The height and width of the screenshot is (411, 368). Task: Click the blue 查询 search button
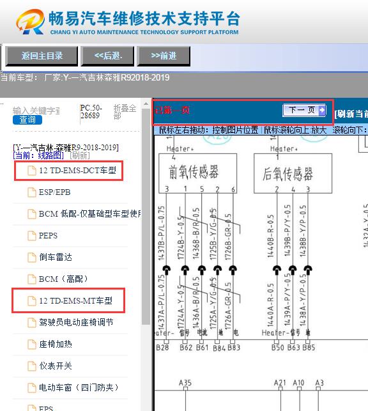tap(27, 120)
